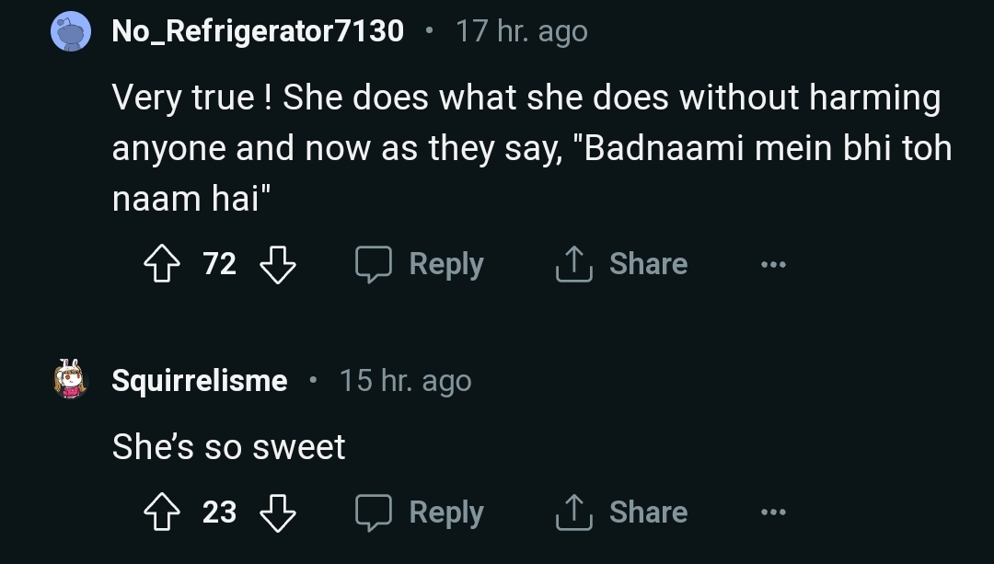Click the vote count 23
This screenshot has width=994, height=564.
[x=220, y=512]
